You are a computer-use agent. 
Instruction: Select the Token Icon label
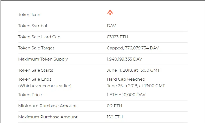coord(29,15)
